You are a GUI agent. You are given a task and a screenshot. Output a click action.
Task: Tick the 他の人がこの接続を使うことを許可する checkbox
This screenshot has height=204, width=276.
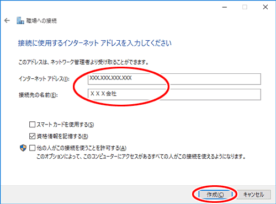click(32, 148)
